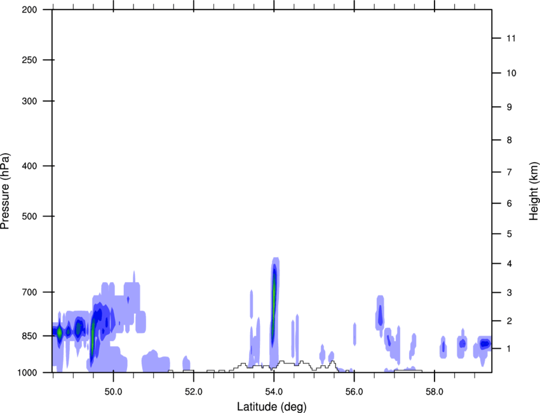540x413 pixels.
Task: Click height tick label 4
Action: 510,264
